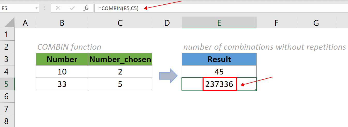Image resolution: width=348 pixels, height=127 pixels.
Task: Select column C header
Action: (x=120, y=23)
